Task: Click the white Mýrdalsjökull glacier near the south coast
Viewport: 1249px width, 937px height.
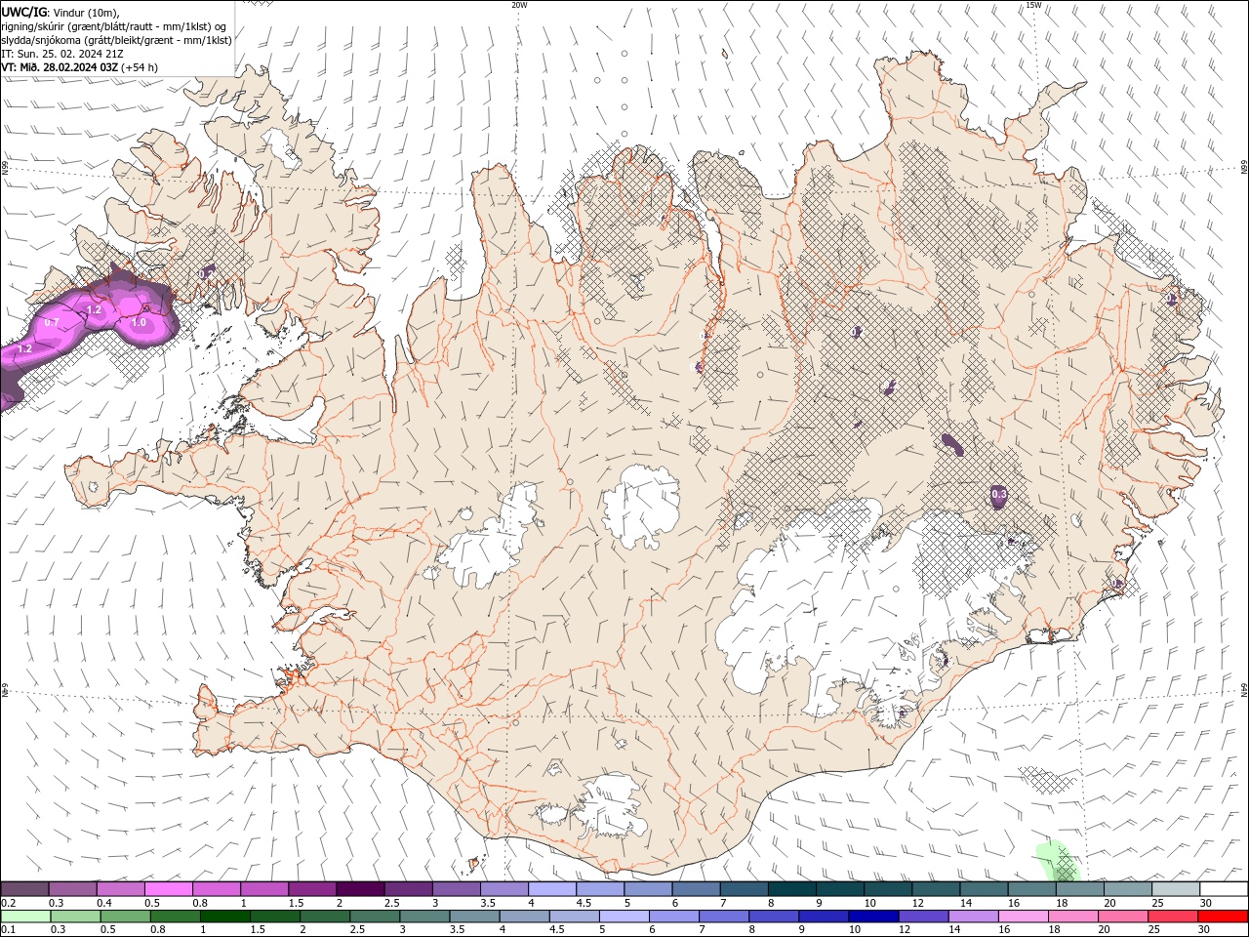Action: [x=610, y=805]
